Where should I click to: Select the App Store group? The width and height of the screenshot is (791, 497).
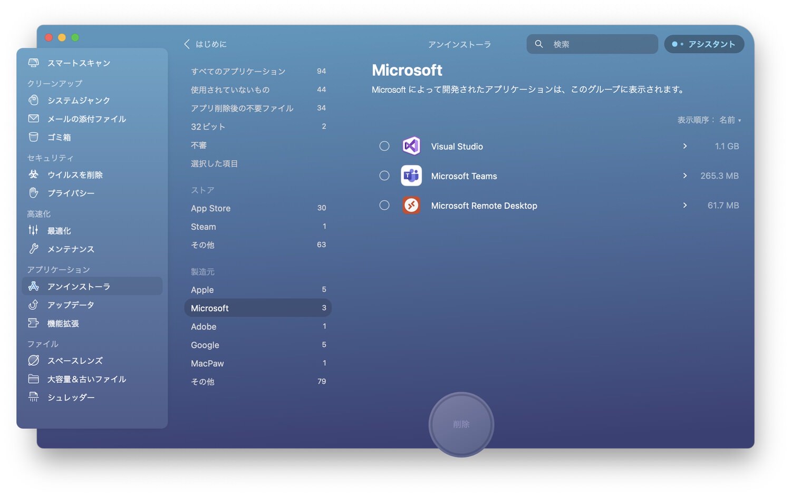pyautogui.click(x=258, y=208)
